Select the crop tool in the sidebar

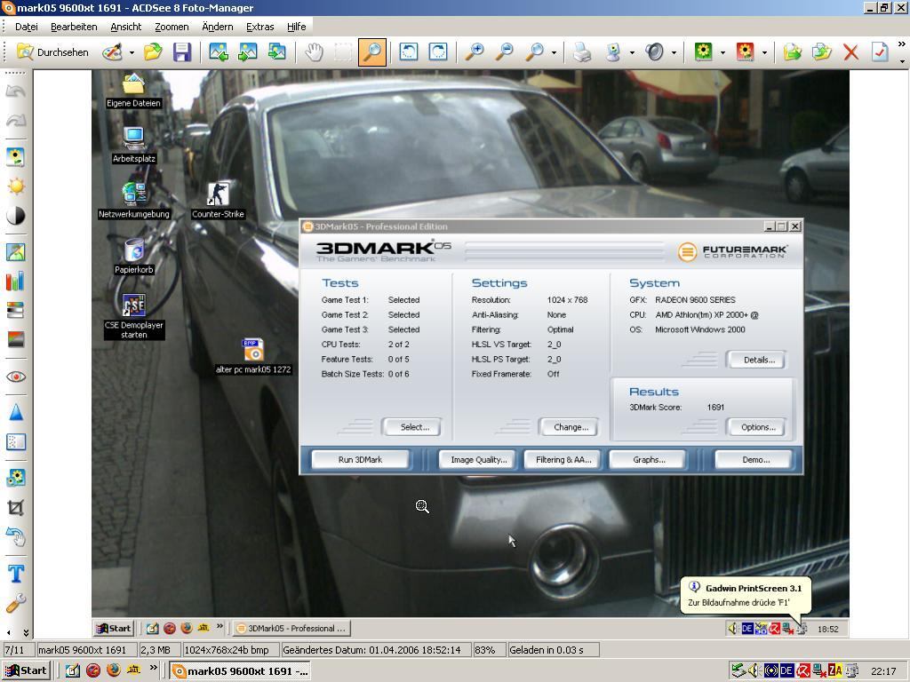click(16, 508)
